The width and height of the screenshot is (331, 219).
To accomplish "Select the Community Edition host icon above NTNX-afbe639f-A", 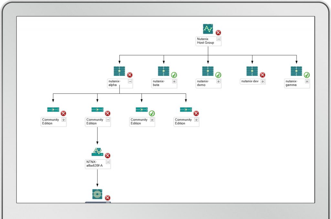I will click(97, 109).
